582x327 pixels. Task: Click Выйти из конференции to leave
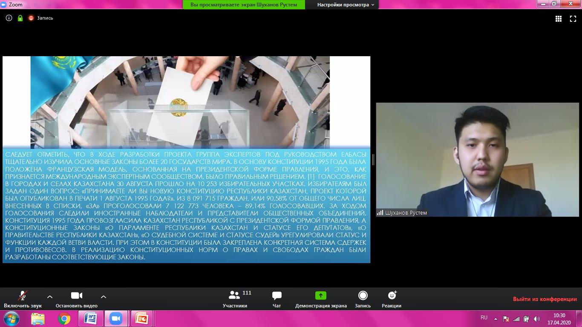tap(545, 299)
